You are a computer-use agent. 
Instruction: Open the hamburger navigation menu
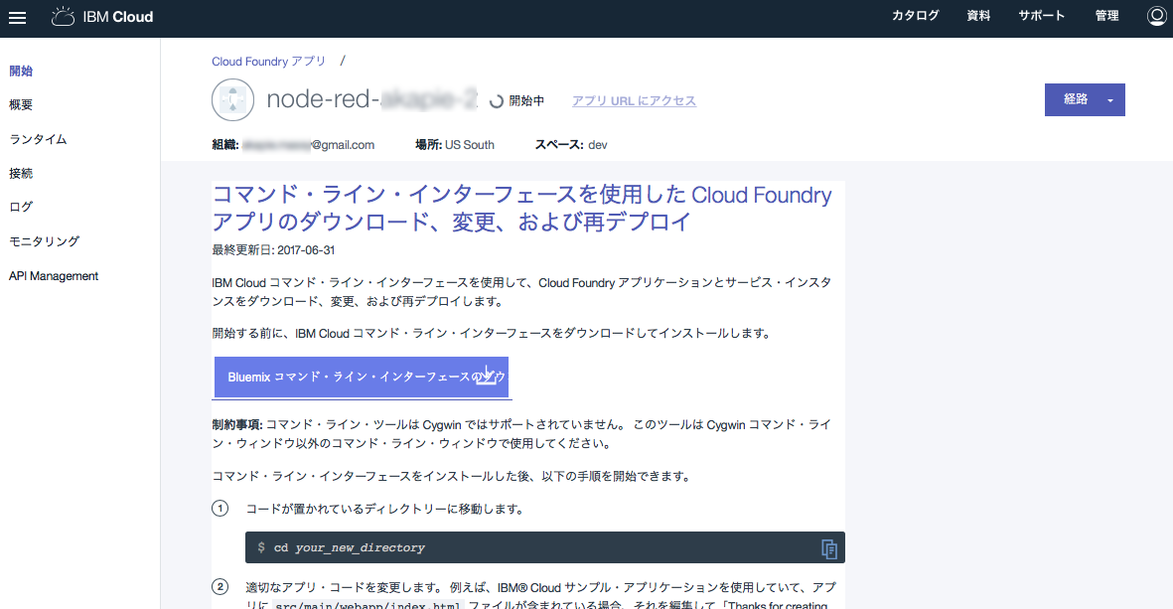[17, 17]
